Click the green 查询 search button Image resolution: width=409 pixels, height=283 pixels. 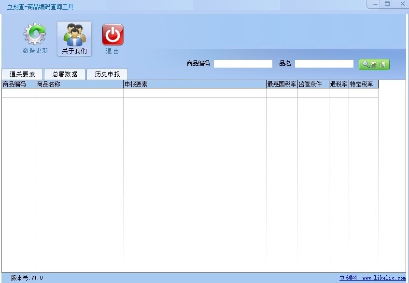[374, 64]
